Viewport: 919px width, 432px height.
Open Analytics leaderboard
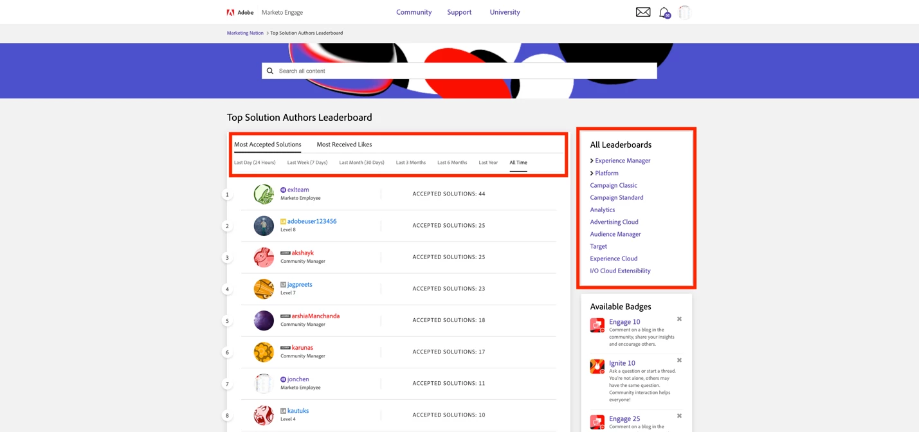603,210
